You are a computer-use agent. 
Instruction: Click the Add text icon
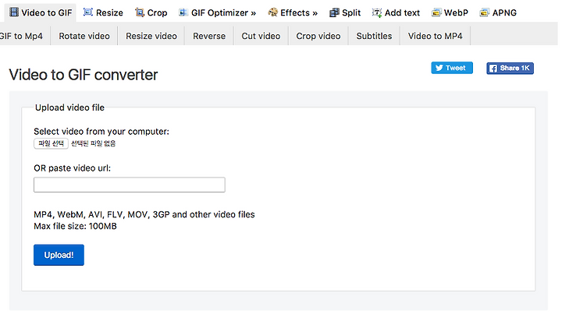377,13
